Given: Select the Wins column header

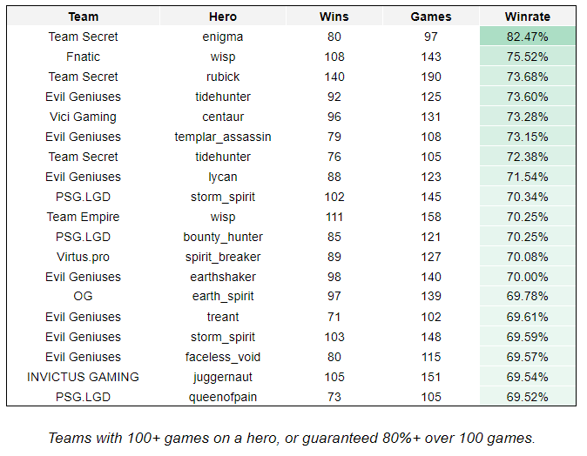Looking at the screenshot, I should click(334, 17).
